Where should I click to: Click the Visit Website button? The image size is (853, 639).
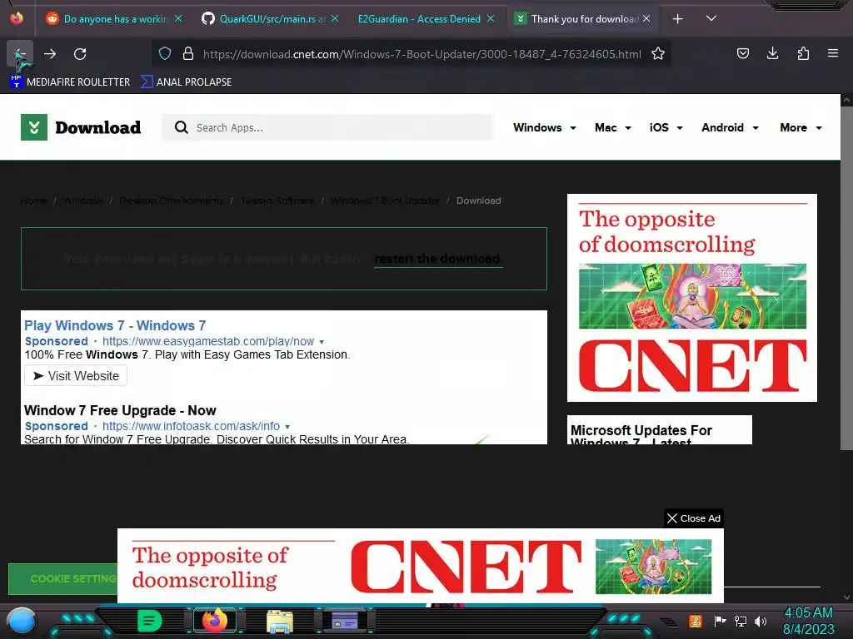(76, 376)
